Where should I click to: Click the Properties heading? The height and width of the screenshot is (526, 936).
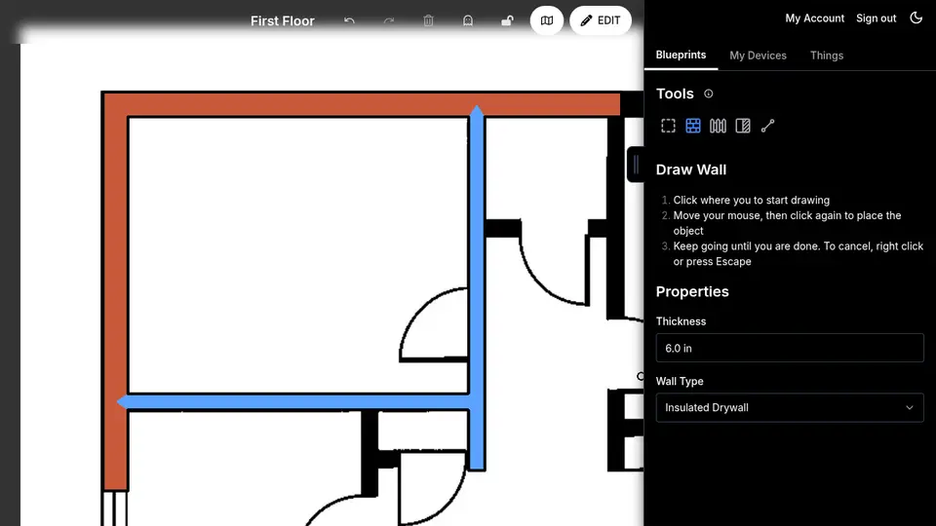(x=692, y=291)
